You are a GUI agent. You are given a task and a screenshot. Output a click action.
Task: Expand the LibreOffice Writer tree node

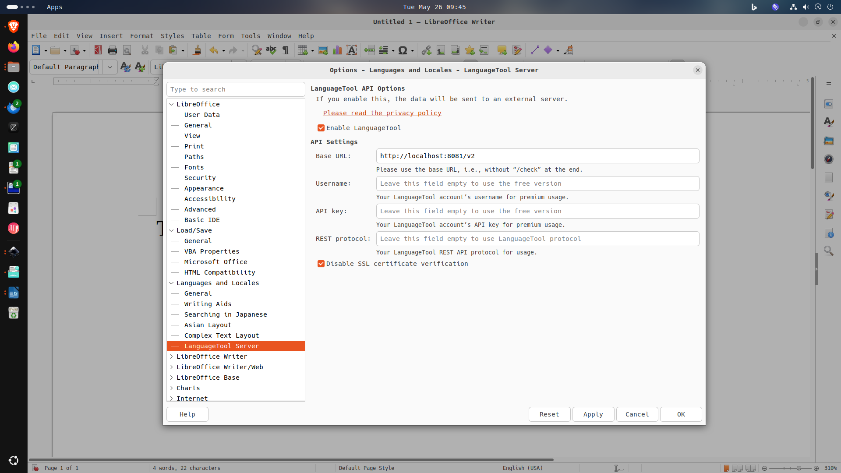click(x=171, y=357)
